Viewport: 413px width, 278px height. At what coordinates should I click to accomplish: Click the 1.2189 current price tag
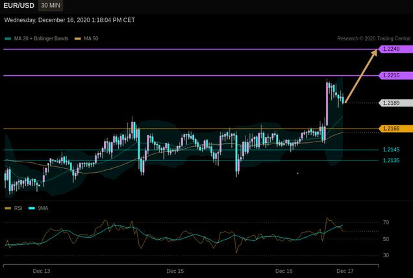point(395,103)
